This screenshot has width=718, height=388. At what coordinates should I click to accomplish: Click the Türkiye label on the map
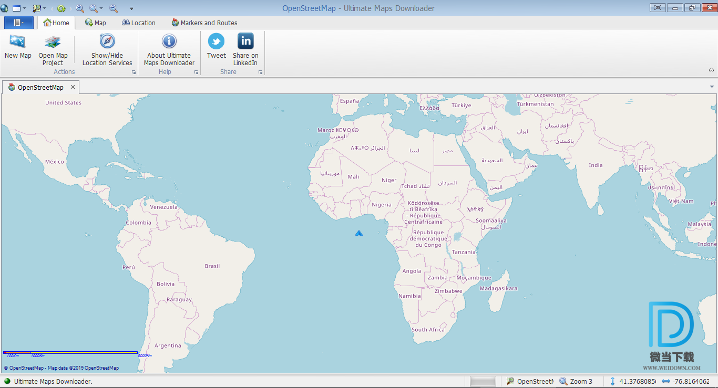[x=461, y=106]
